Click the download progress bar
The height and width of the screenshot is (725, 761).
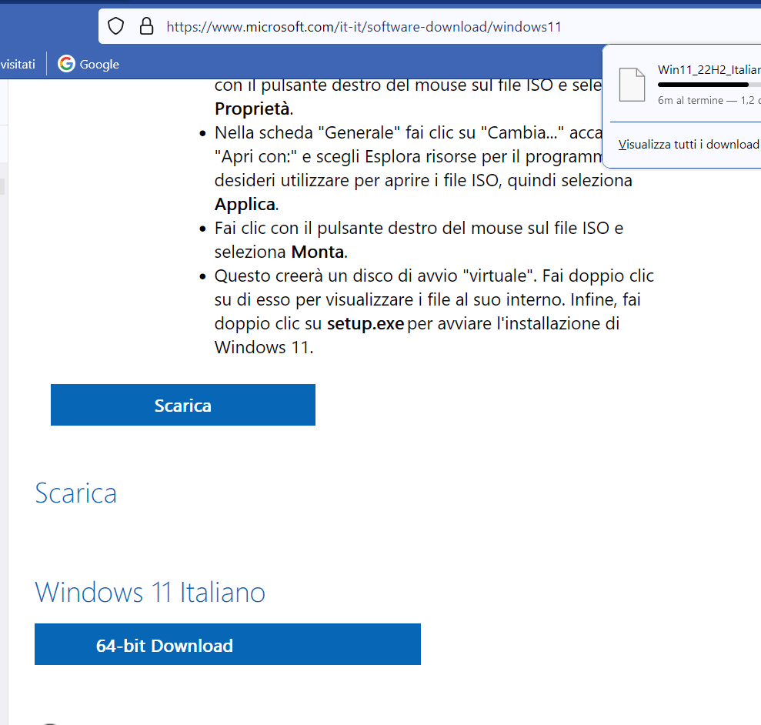pos(709,85)
